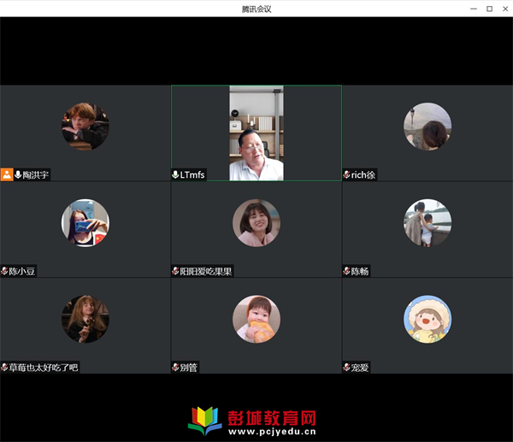Select 别管's baby avatar

click(x=256, y=319)
